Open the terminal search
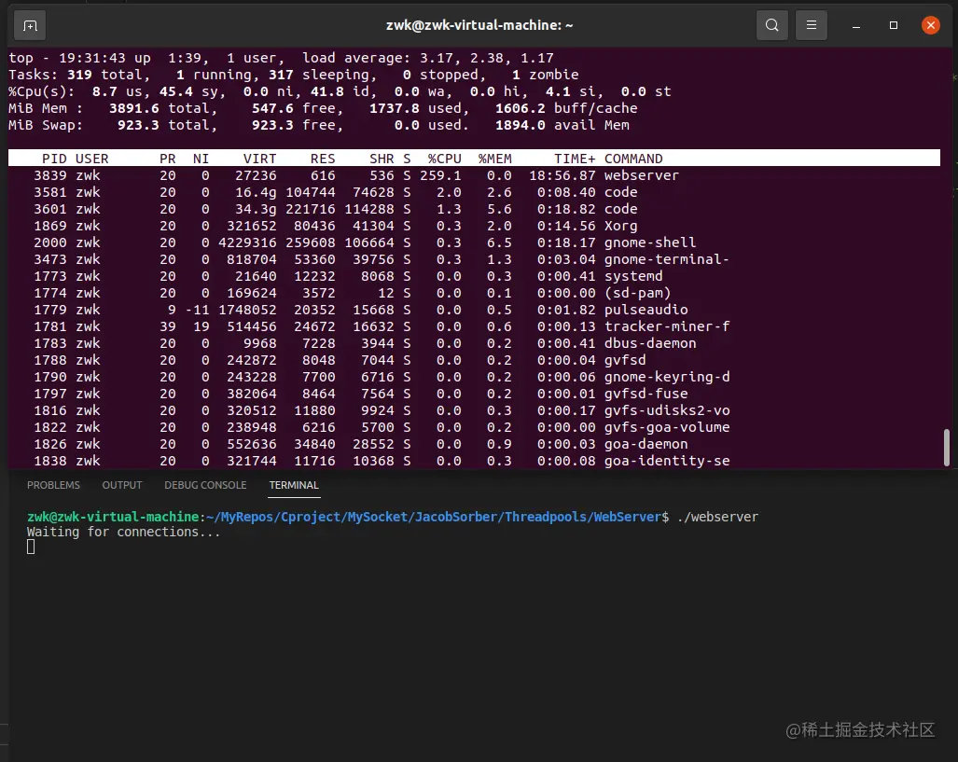The width and height of the screenshot is (958, 762). point(771,25)
